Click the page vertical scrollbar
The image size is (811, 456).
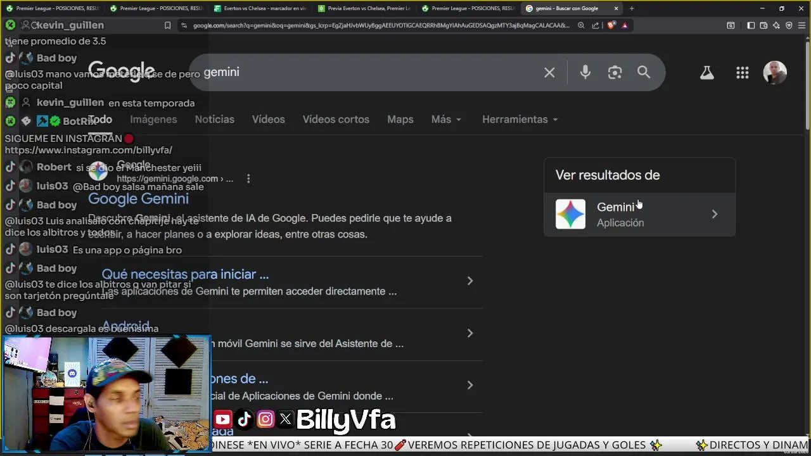pos(807,86)
